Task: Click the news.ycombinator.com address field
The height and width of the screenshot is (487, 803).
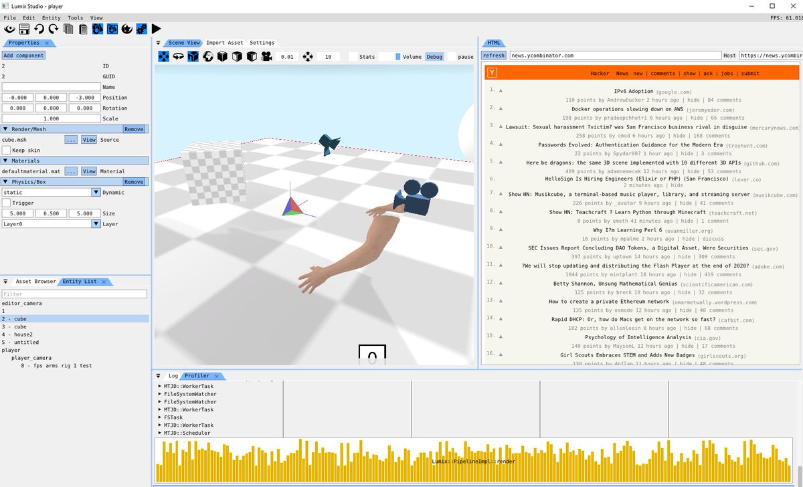Action: pyautogui.click(x=615, y=56)
